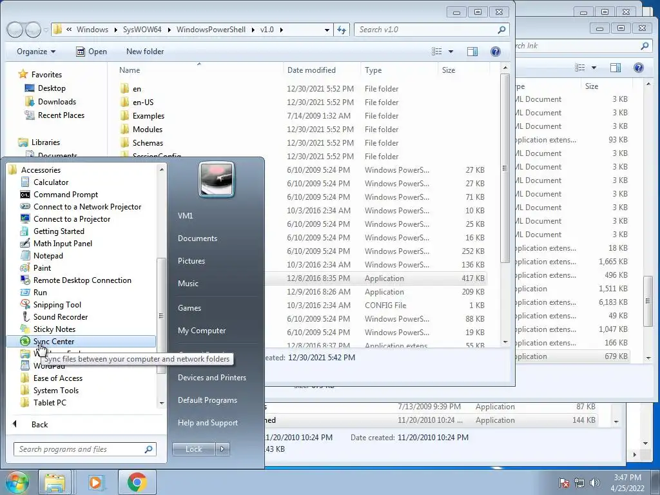Screen dimensions: 660x495
Task: Expand the Tablet PC folder
Action: pos(49,402)
